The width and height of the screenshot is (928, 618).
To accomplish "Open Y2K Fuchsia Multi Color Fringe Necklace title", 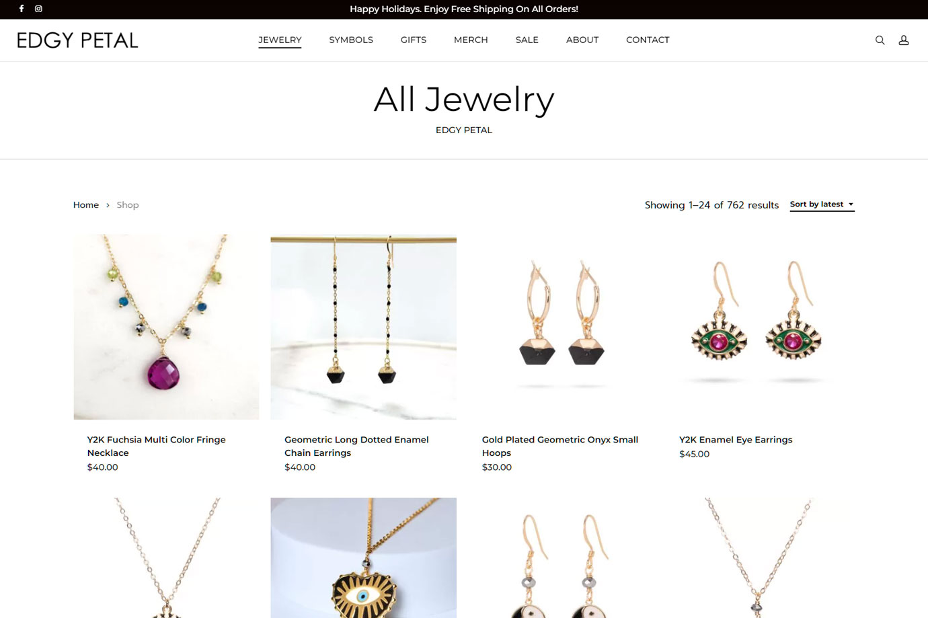I will [x=156, y=446].
